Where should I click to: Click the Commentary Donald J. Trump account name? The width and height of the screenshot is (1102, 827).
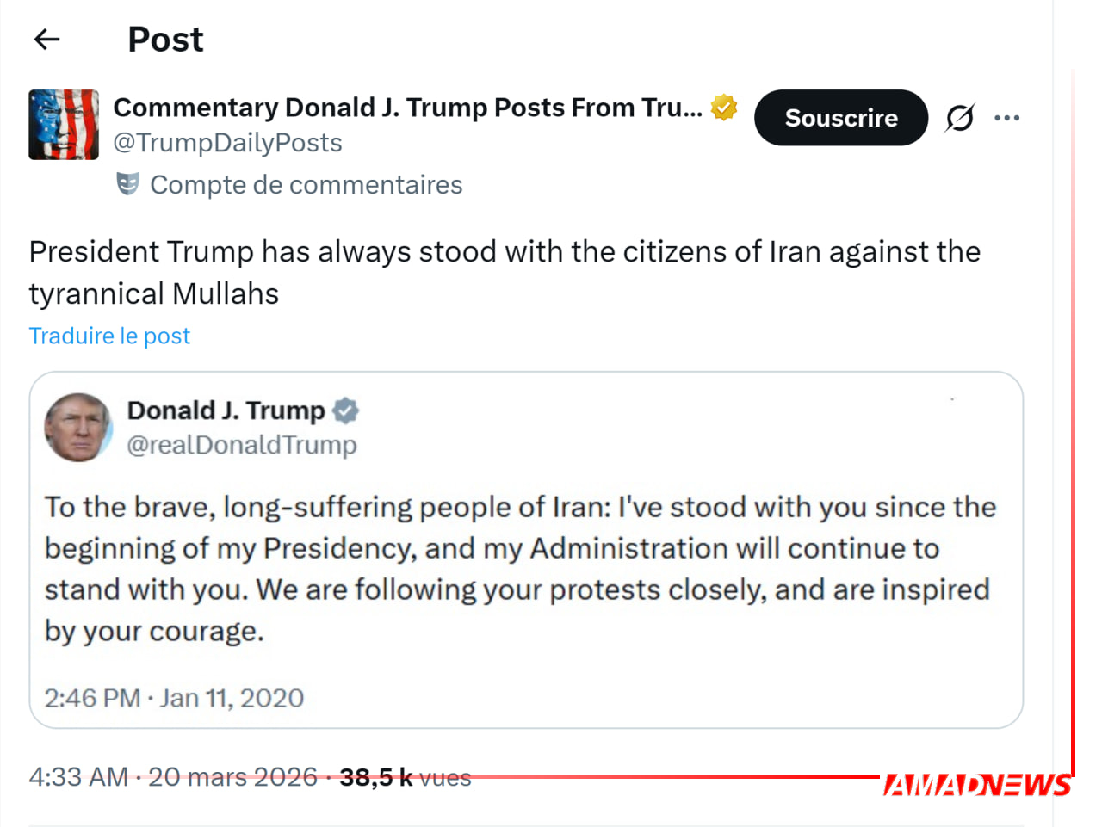[x=407, y=108]
